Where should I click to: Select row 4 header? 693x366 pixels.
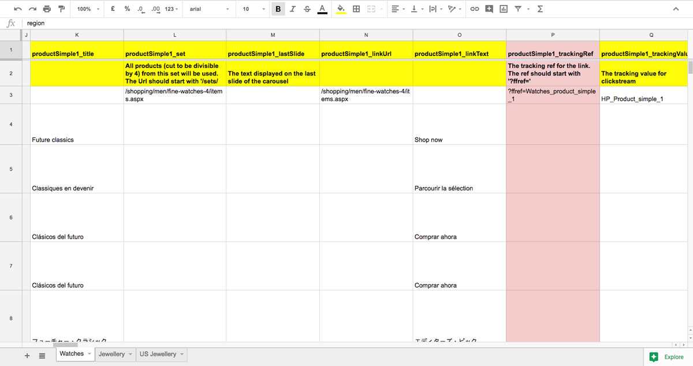[10, 124]
